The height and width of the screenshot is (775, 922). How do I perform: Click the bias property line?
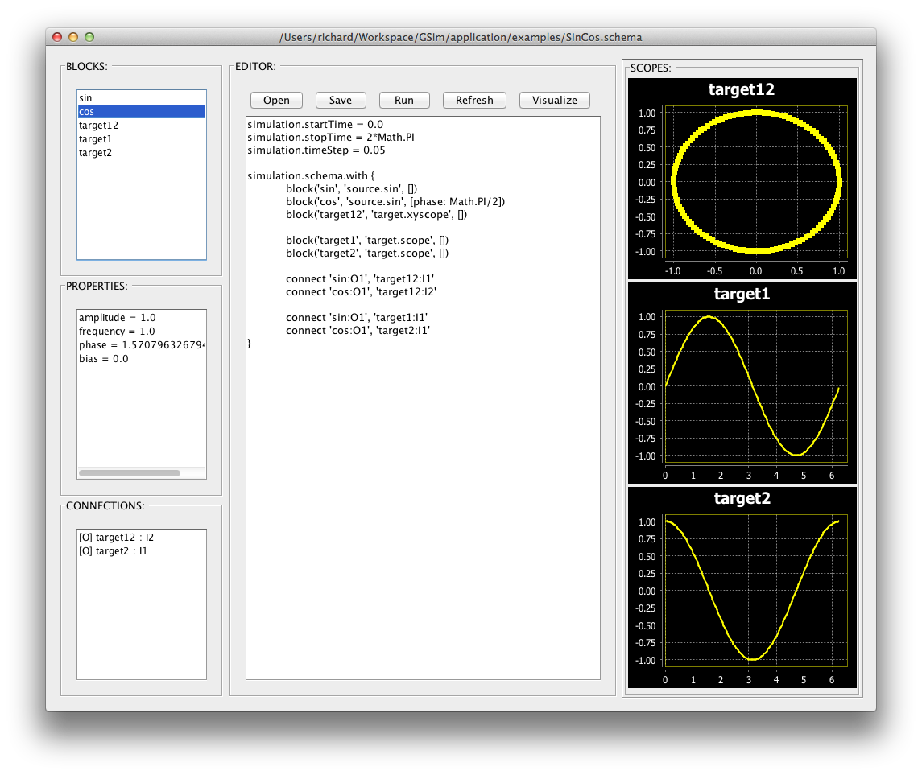[103, 359]
